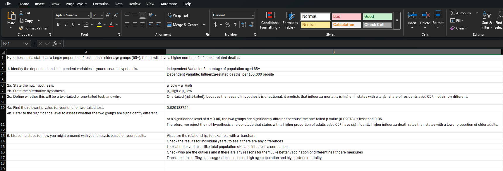The width and height of the screenshot is (503, 171).
Task: Open Sort & Filter
Action: pos(487,20)
